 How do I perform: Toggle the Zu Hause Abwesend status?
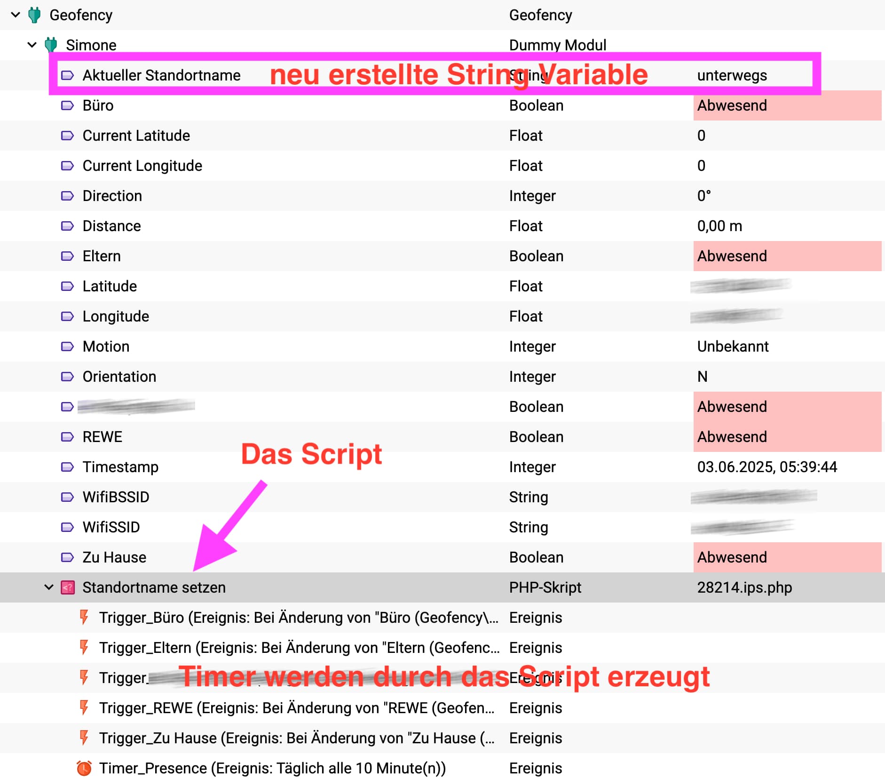[786, 557]
